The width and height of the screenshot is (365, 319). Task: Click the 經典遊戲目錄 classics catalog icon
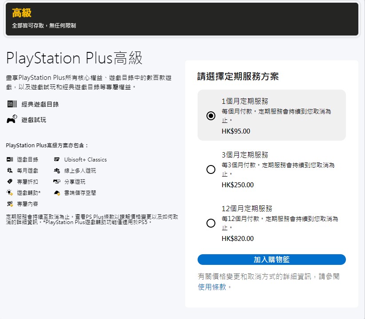[x=12, y=104]
